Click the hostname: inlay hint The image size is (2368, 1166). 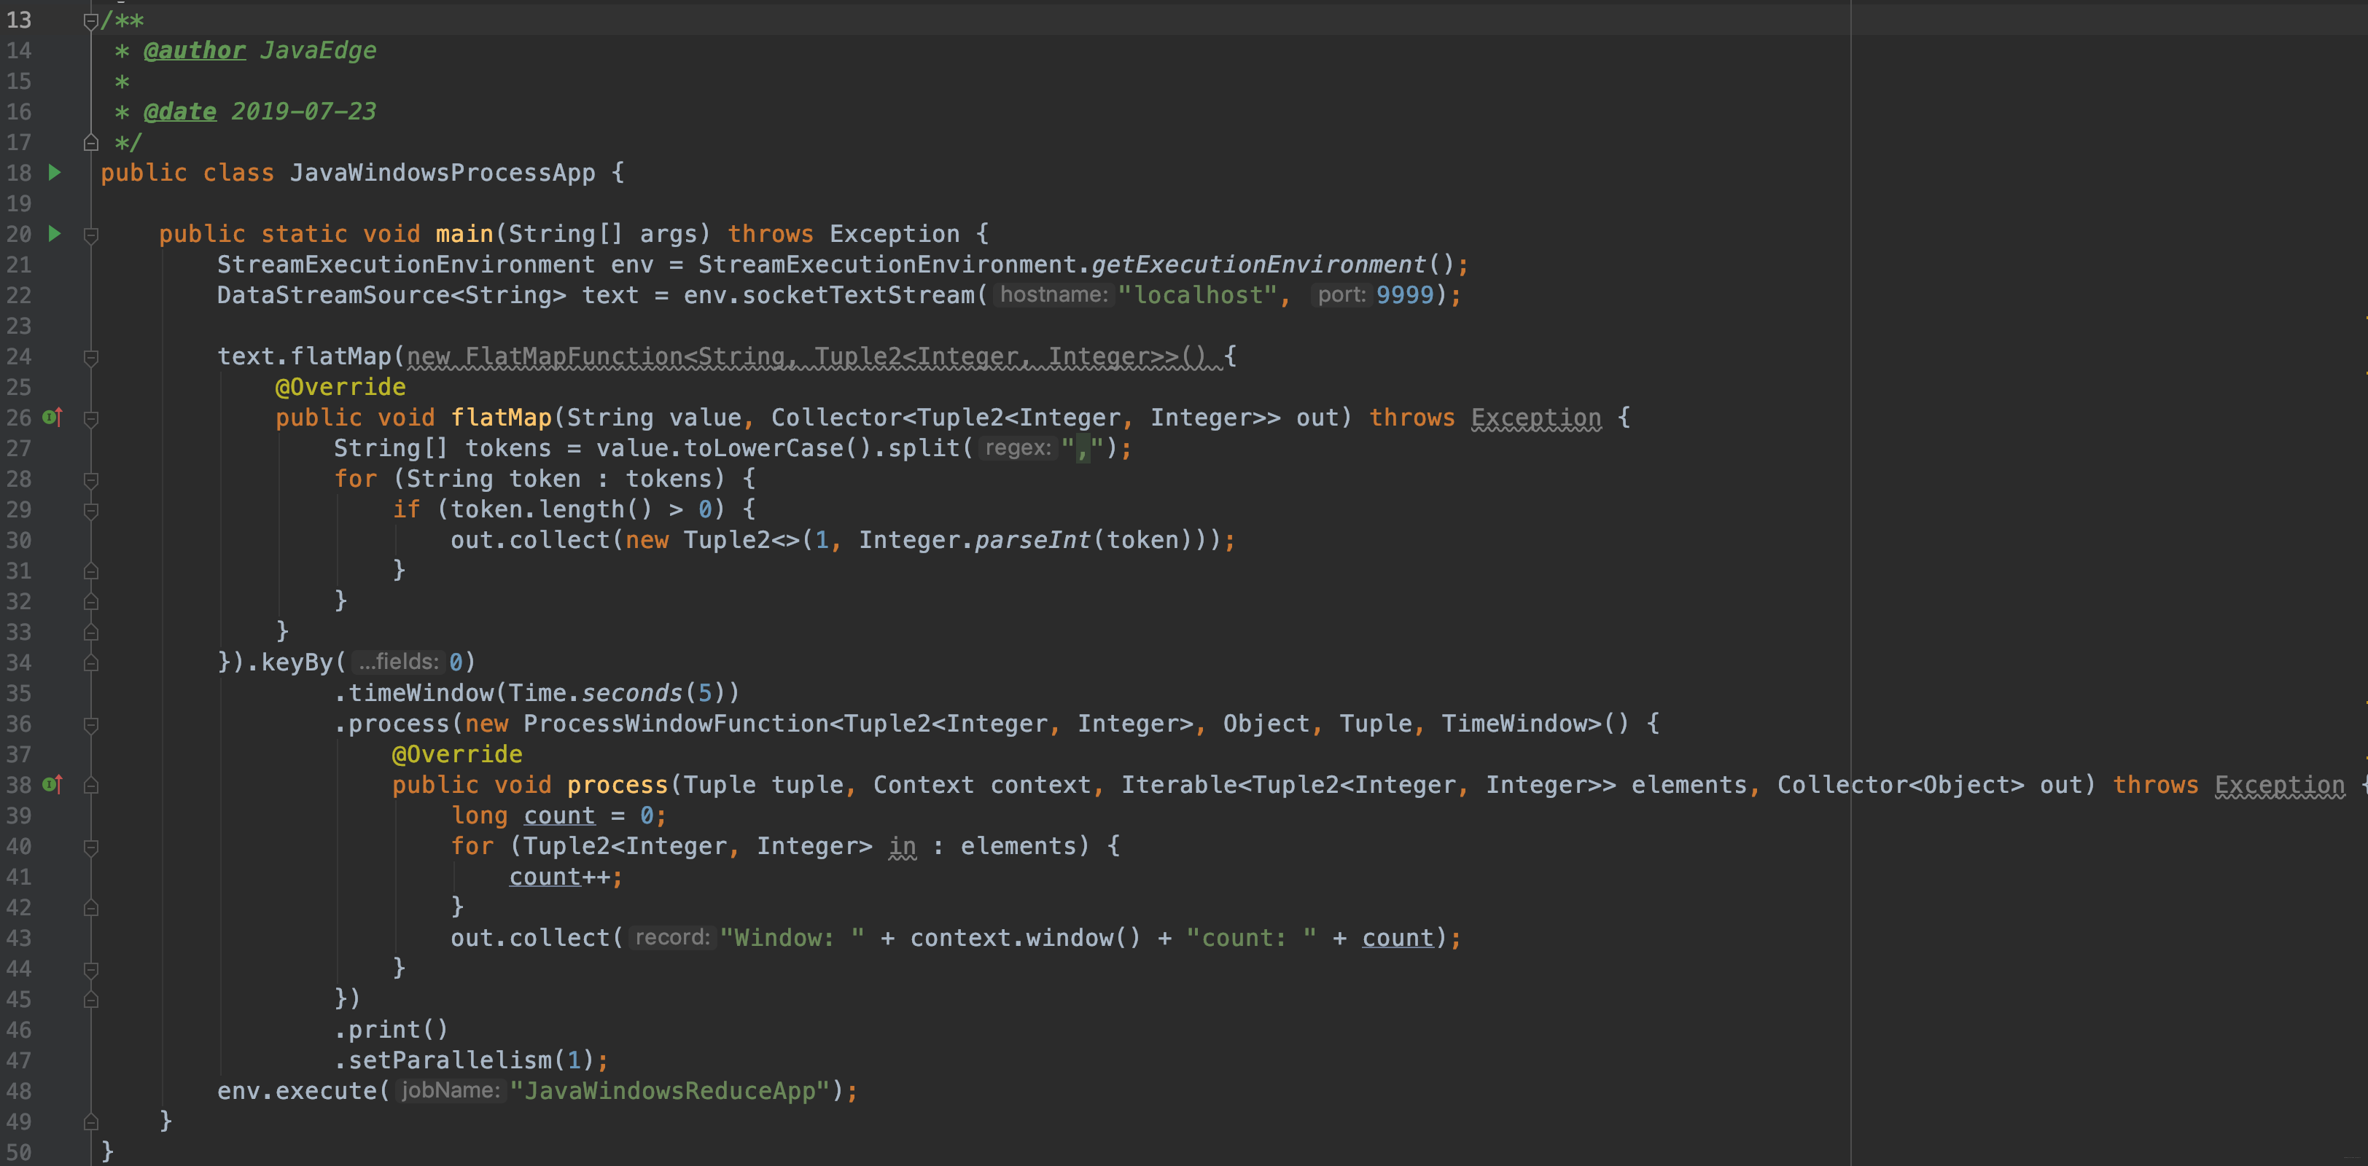tap(1053, 295)
